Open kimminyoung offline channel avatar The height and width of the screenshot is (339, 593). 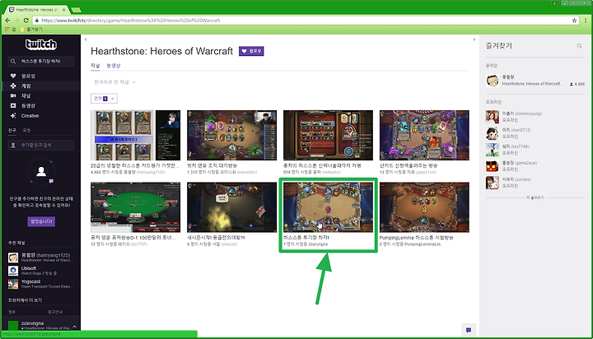(x=493, y=117)
